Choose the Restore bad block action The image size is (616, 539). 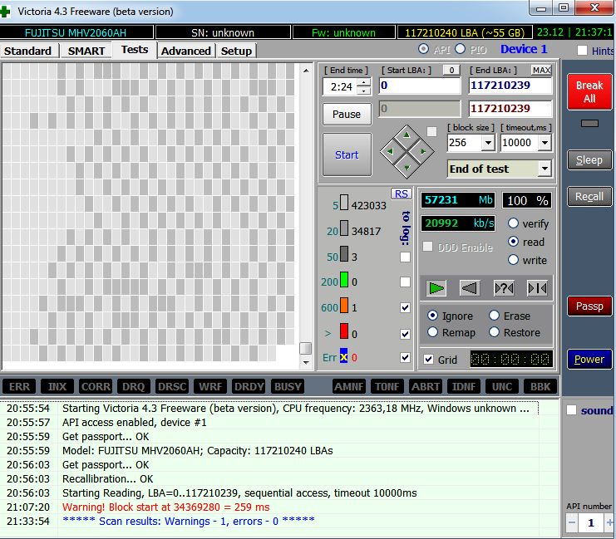(495, 332)
